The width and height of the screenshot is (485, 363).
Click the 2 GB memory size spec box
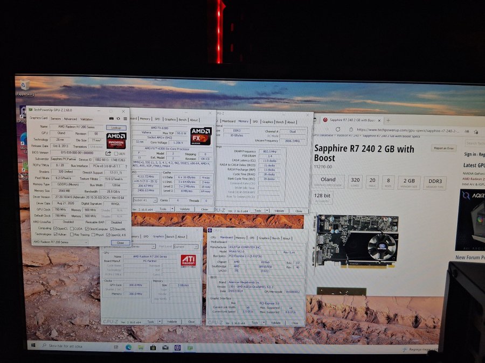(409, 183)
